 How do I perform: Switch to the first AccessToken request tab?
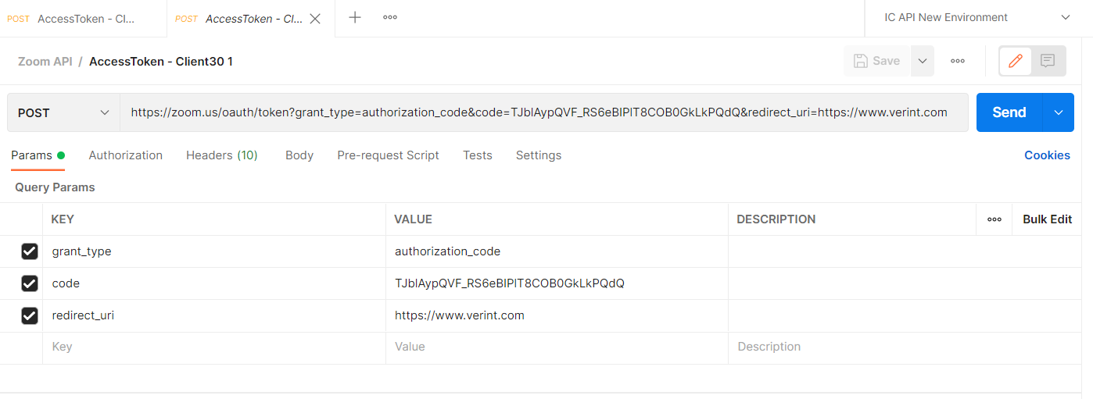click(83, 19)
